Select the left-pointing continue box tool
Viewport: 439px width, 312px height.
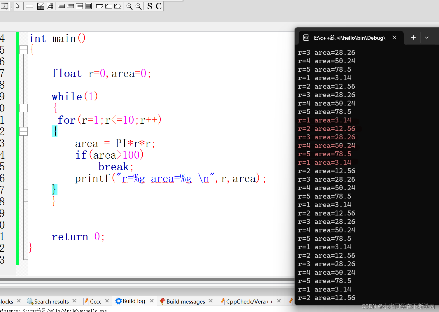[x=109, y=6]
